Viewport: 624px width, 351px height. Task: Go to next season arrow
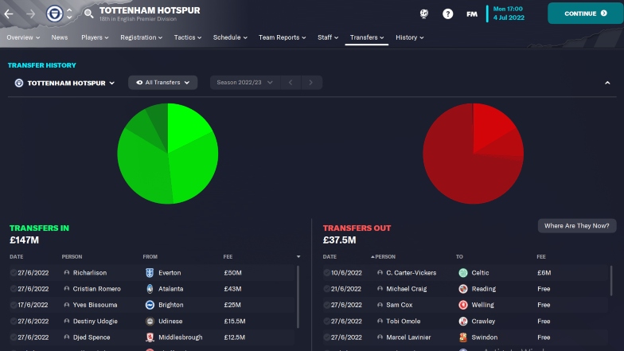(x=310, y=83)
